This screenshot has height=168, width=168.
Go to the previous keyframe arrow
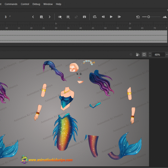point(33,17)
